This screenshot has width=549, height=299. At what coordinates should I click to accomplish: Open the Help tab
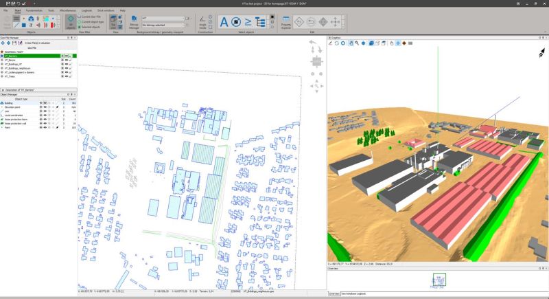pyautogui.click(x=123, y=10)
